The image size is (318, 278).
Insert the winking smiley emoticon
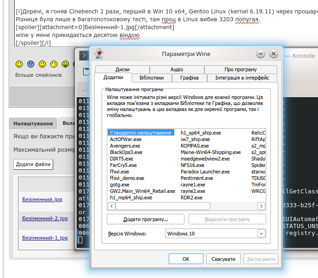[54, 64]
